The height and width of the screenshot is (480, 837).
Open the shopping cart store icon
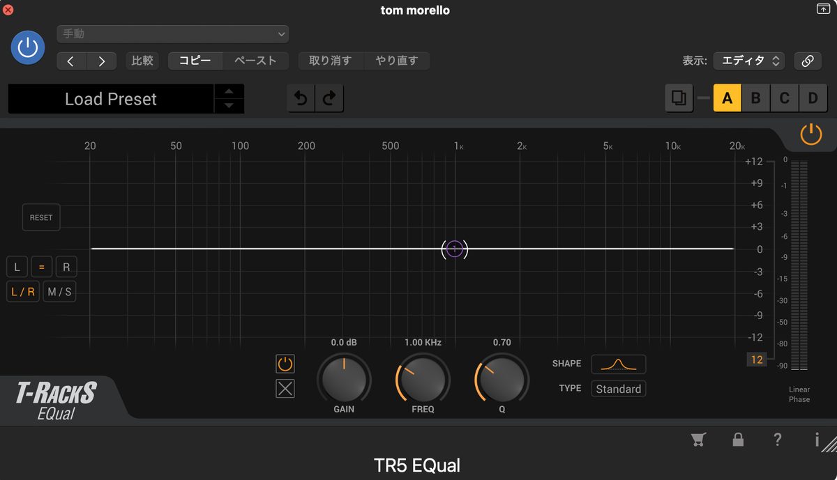pyautogui.click(x=697, y=439)
